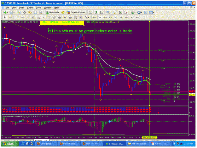Show the Market Watch window
The height and width of the screenshot is (148, 197).
click(19, 12)
